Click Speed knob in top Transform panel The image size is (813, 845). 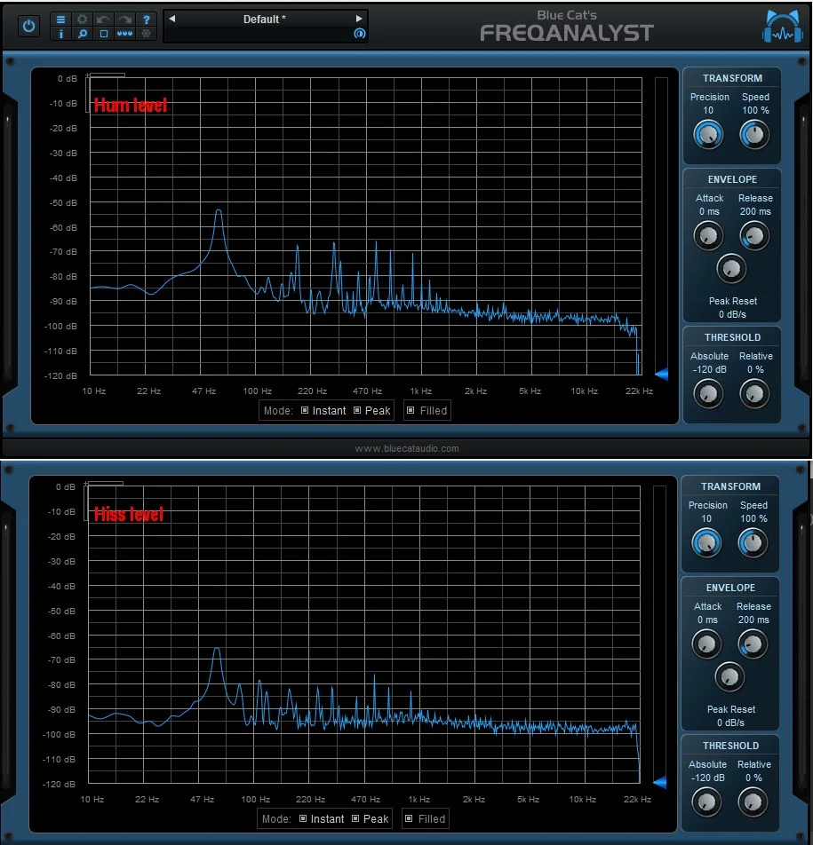[754, 135]
